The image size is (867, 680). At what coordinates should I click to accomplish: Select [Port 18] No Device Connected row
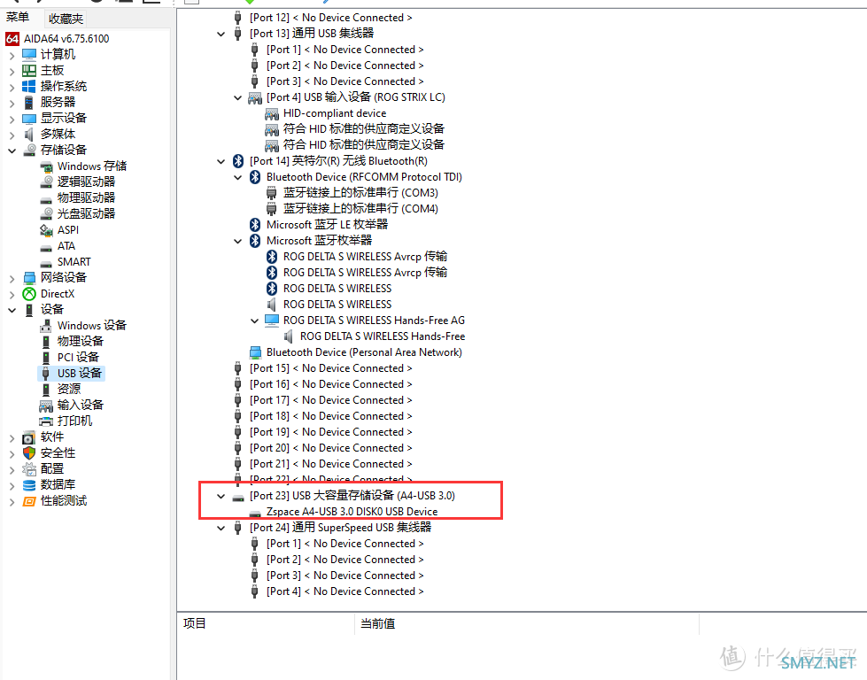330,416
